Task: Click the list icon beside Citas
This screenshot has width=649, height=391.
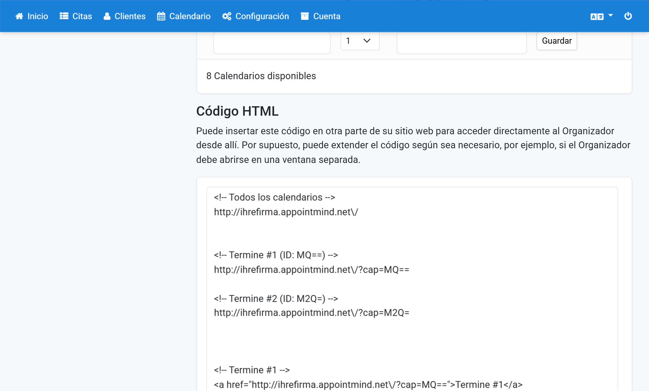Action: click(64, 16)
